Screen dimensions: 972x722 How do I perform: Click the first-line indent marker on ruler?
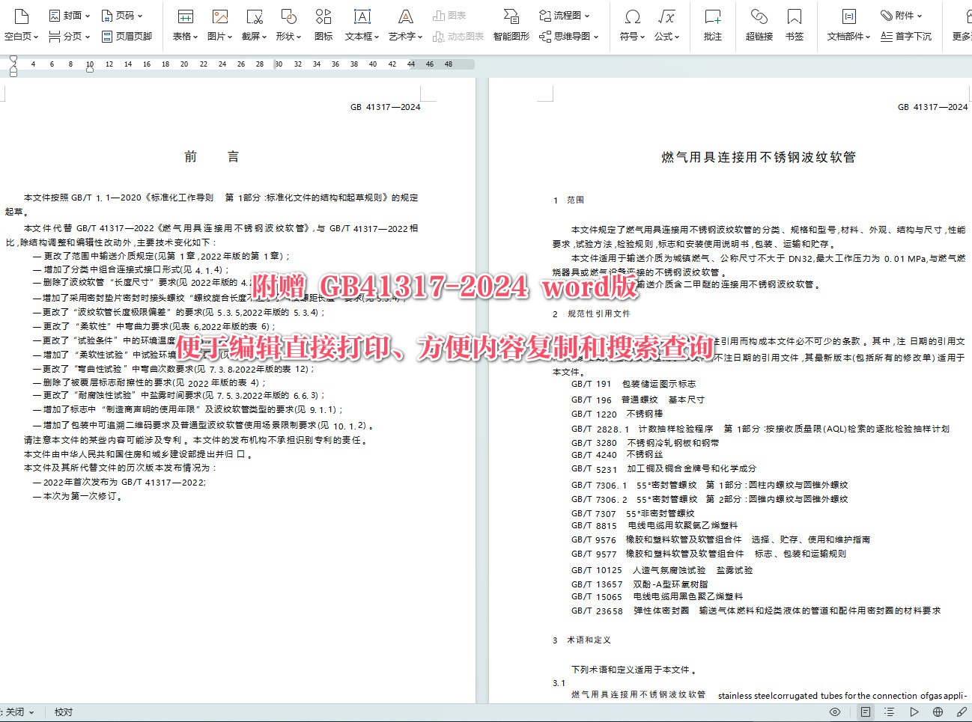point(13,60)
